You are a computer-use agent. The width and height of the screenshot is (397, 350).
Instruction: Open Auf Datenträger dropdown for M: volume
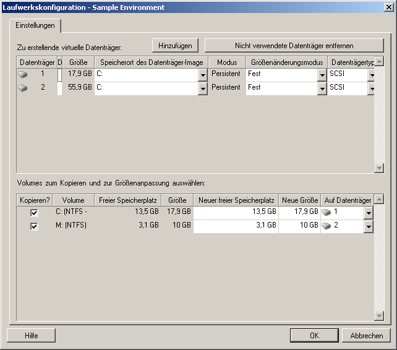pyautogui.click(x=368, y=226)
